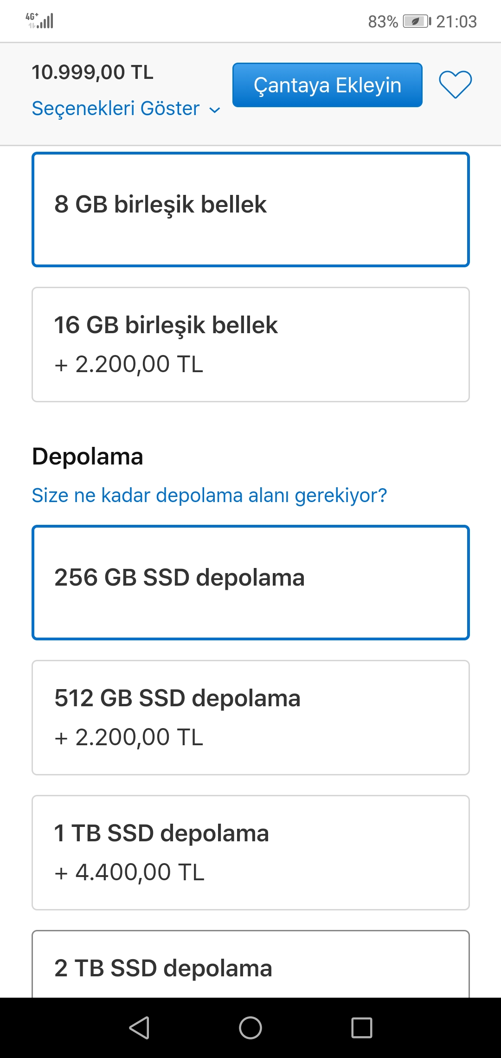Open 'Size ne kadar depolama alanı gerekiyor?' link

(x=209, y=495)
